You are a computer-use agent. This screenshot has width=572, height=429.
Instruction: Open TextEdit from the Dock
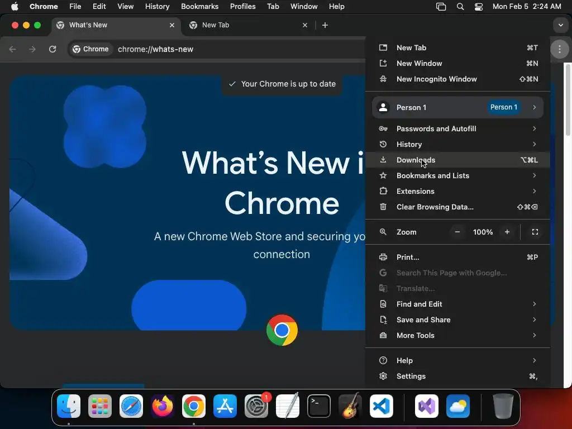click(288, 406)
